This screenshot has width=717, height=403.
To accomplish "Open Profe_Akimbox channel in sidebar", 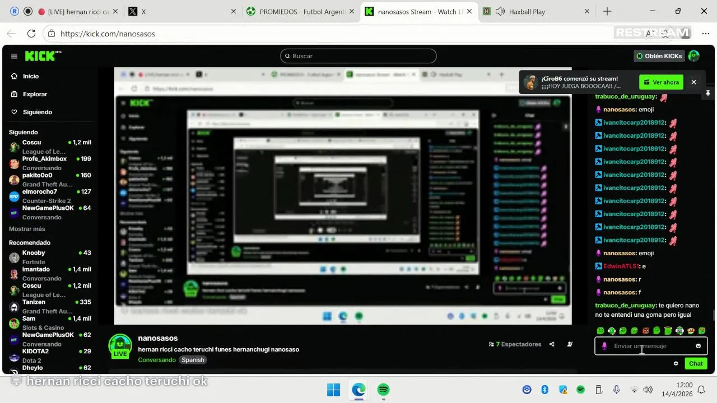I will [x=50, y=162].
